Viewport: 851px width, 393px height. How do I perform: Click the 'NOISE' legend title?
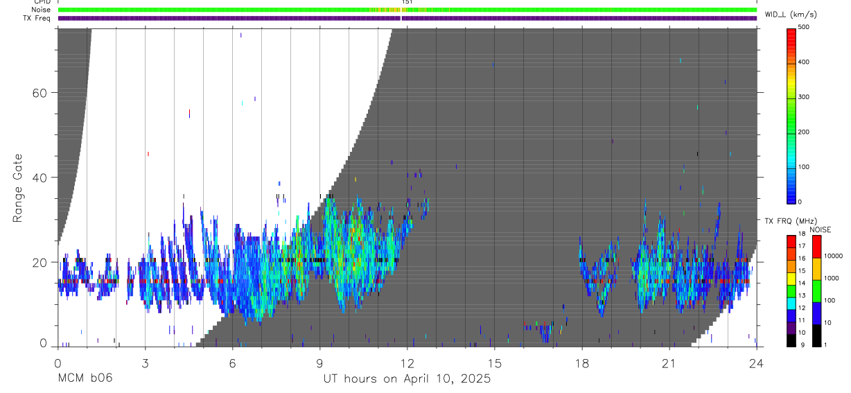click(820, 229)
